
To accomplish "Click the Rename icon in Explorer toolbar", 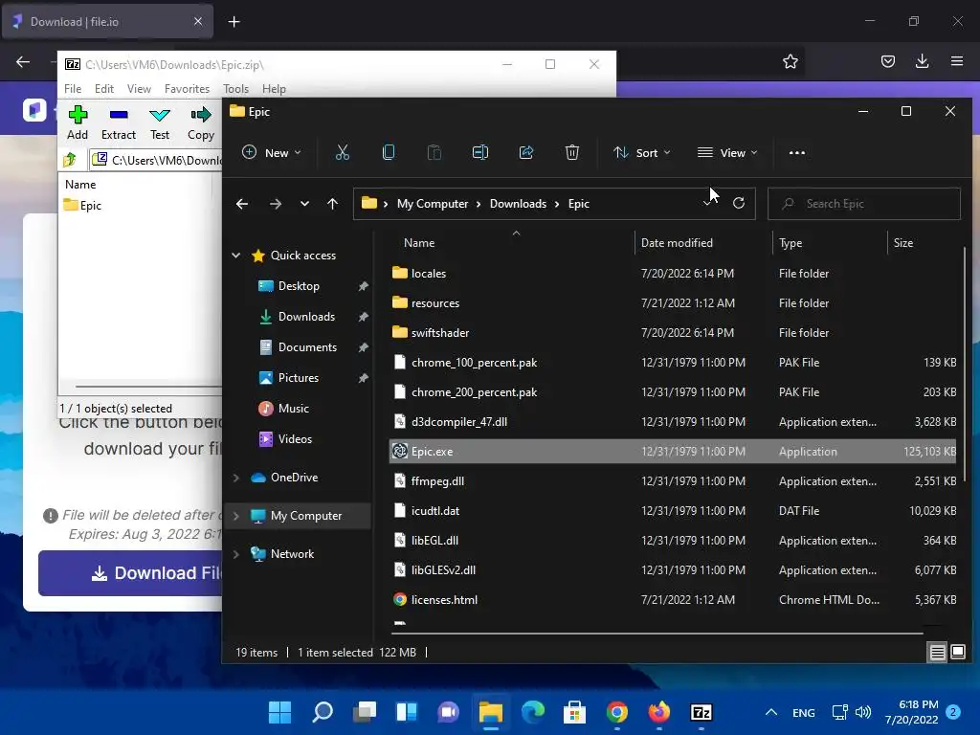I will pos(480,152).
